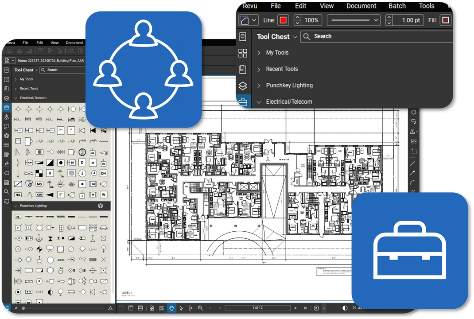Viewport: 474px width, 319px height.
Task: Enable side-by-side page view mode
Action: coord(131,308)
